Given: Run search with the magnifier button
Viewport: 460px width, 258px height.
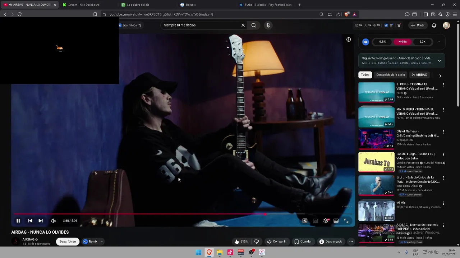Looking at the screenshot, I should pos(254,25).
